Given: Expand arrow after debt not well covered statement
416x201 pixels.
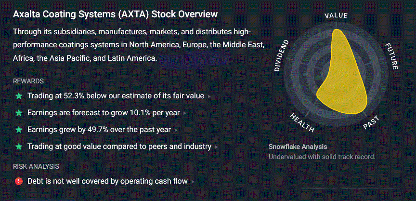Looking at the screenshot, I should 193,182.
